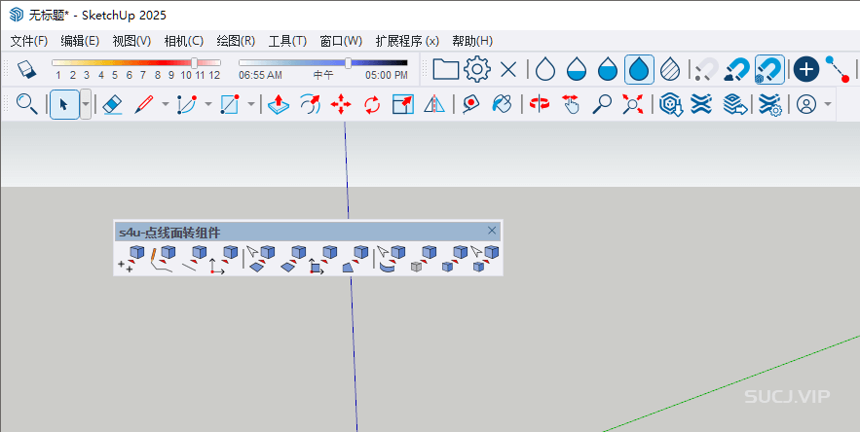Open the Extension Warehouse icon

coord(701,103)
